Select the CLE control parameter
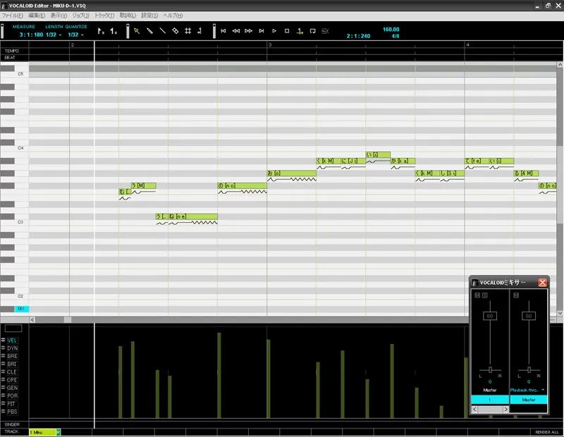The image size is (564, 437). coord(12,372)
